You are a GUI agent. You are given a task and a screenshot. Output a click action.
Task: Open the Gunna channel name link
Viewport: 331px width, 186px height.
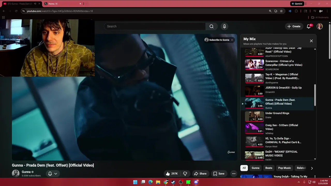click(26, 172)
